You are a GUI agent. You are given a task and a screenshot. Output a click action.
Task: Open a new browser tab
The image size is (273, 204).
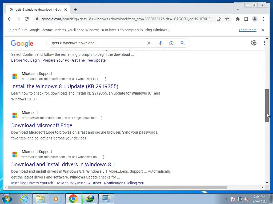[x=75, y=10]
